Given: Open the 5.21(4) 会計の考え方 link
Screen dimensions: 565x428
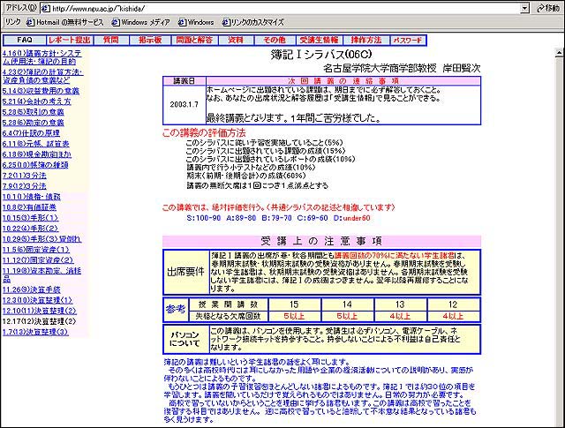Looking at the screenshot, I should [37, 101].
